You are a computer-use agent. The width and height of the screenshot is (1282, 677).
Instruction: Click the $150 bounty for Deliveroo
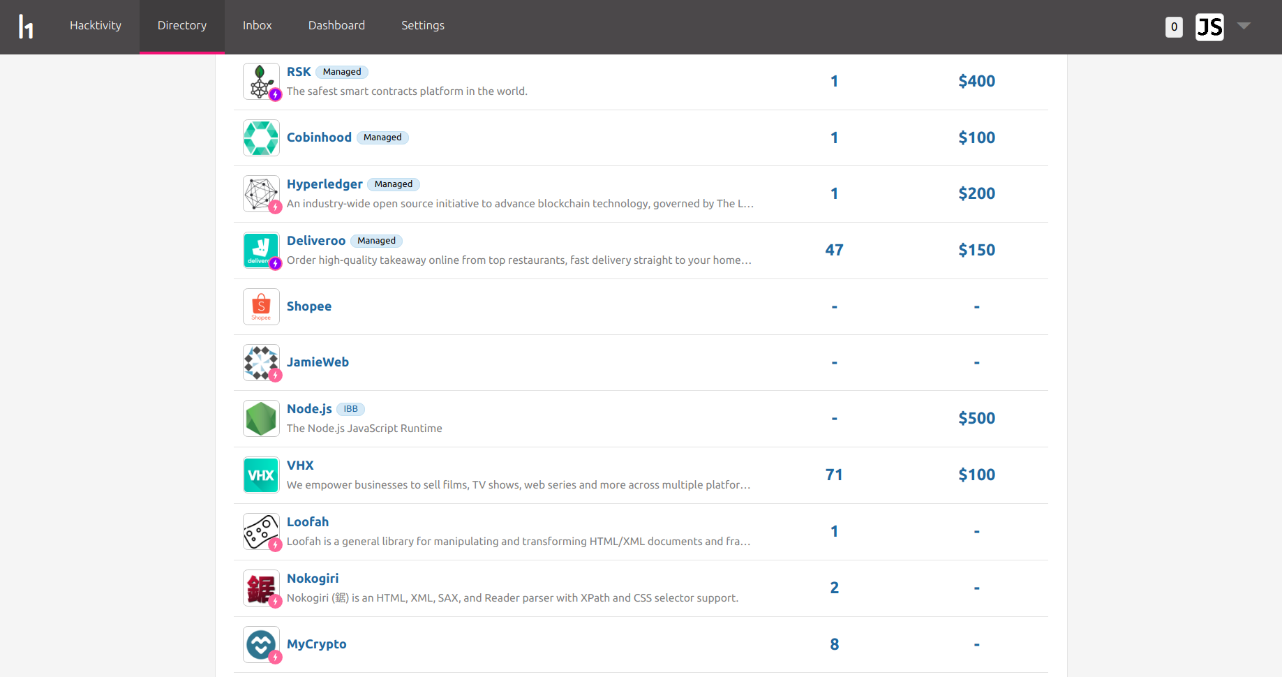coord(976,250)
